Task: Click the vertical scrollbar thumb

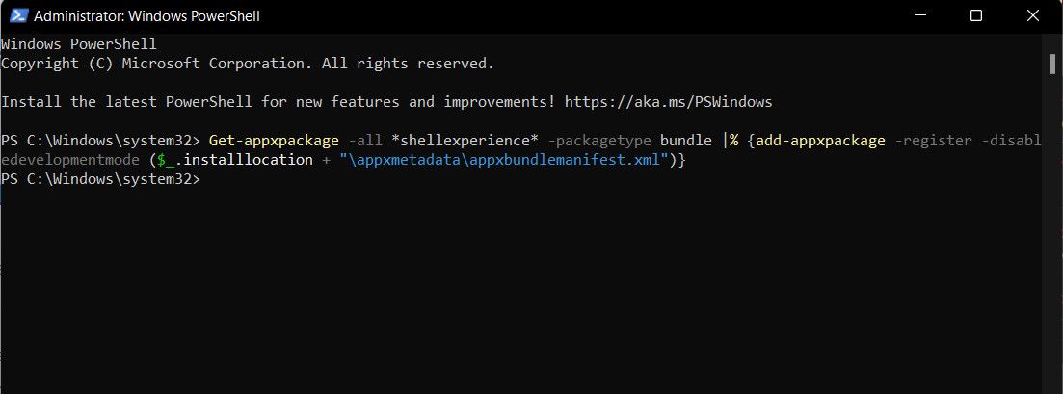Action: tap(1053, 64)
